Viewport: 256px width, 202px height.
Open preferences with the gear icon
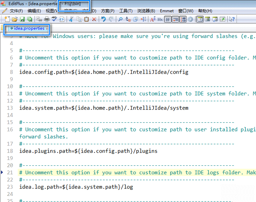pyautogui.click(x=191, y=19)
